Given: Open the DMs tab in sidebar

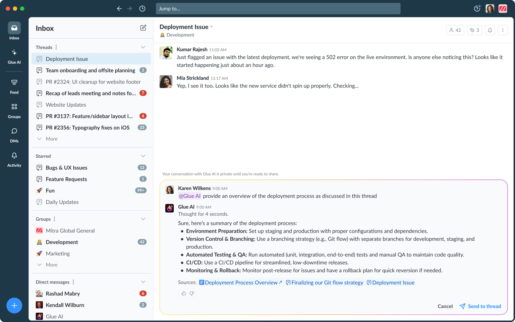Looking at the screenshot, I should [14, 135].
